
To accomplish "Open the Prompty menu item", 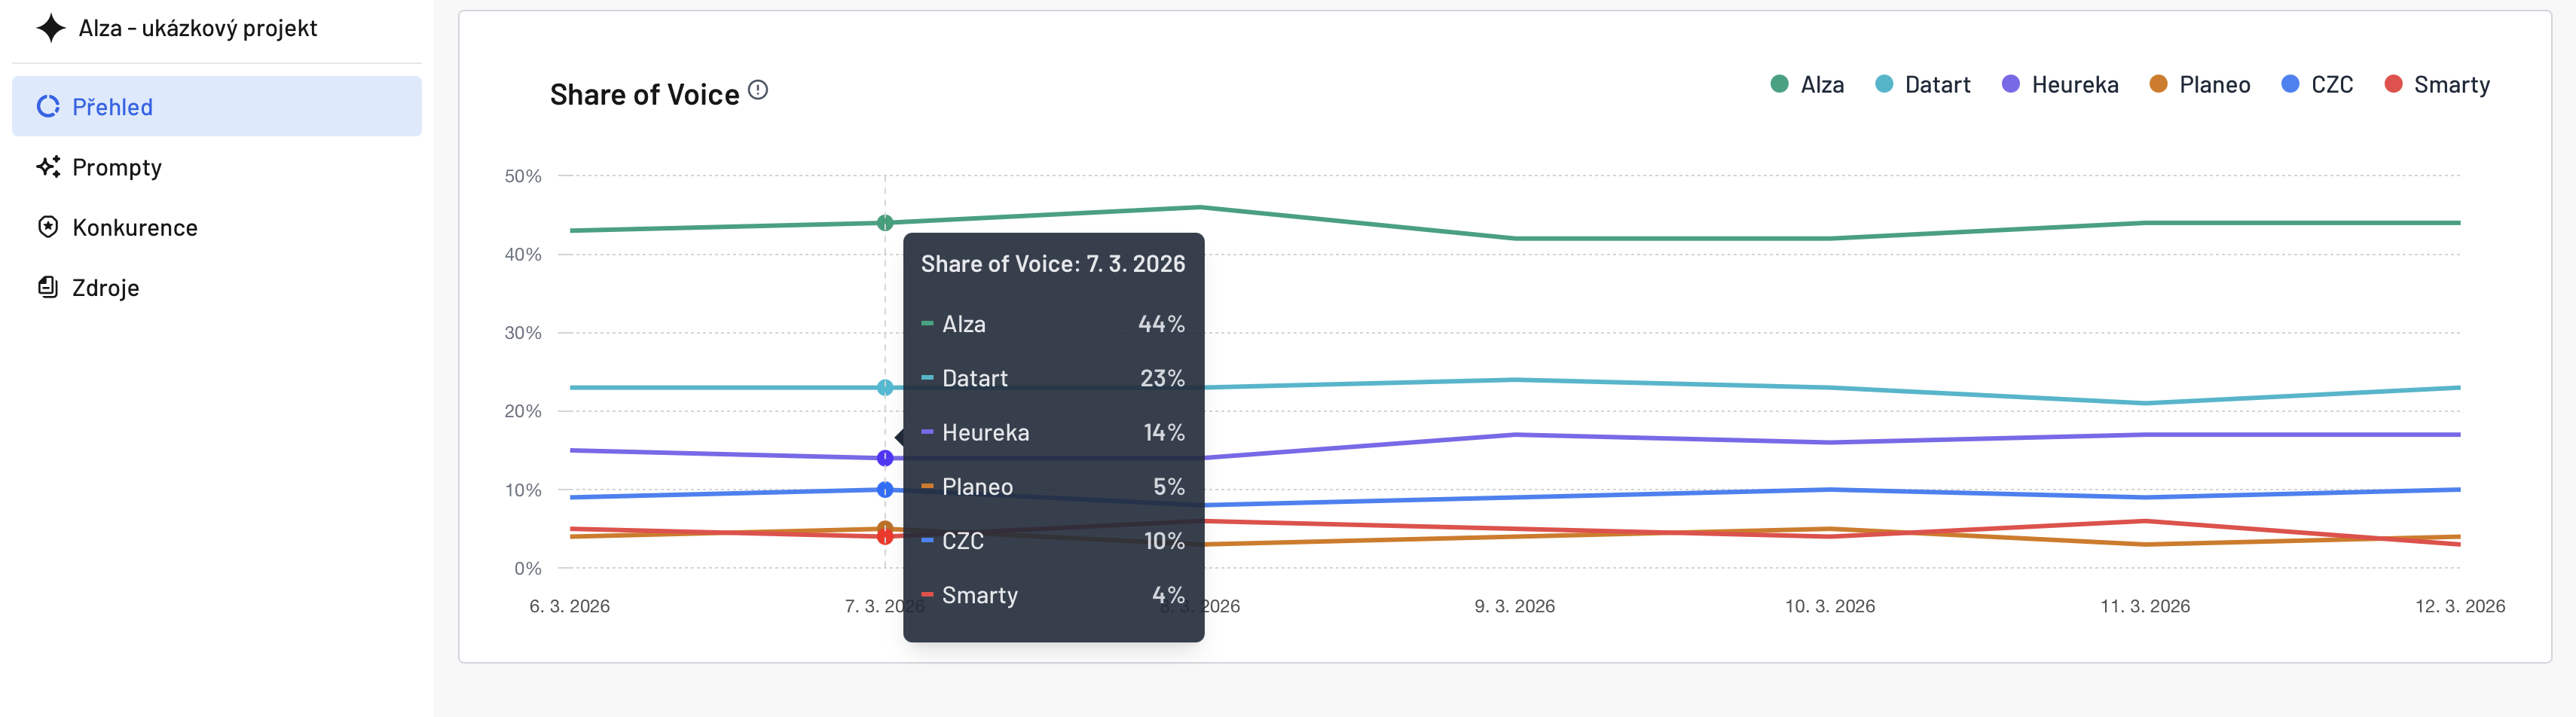I will click(x=116, y=167).
